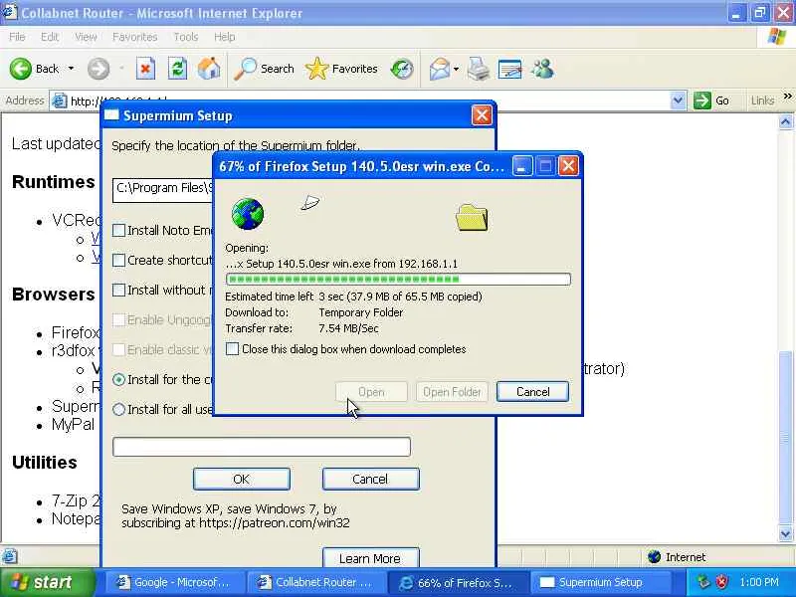Click OK in Supermium Setup
796x597 pixels.
241,479
